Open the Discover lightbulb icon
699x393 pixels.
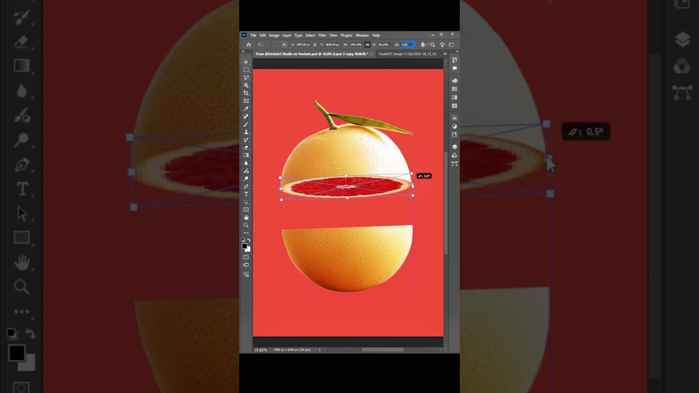pos(442,45)
